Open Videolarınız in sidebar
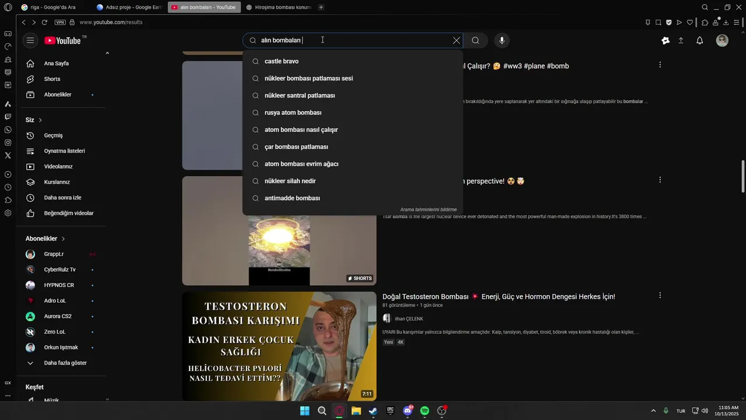 (61, 166)
